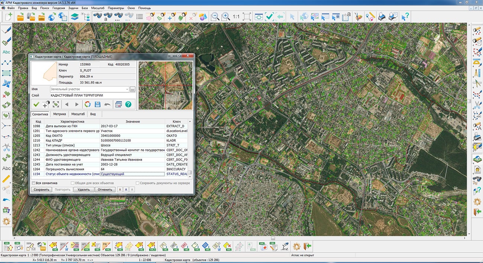Click the refresh circular arrows icon in dialog
483x263 pixels.
tap(88, 105)
